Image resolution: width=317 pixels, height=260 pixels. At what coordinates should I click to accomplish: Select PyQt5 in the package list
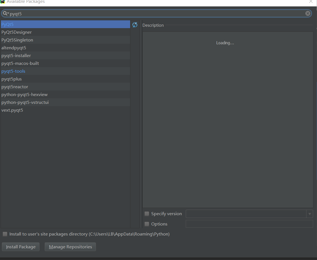pos(8,24)
